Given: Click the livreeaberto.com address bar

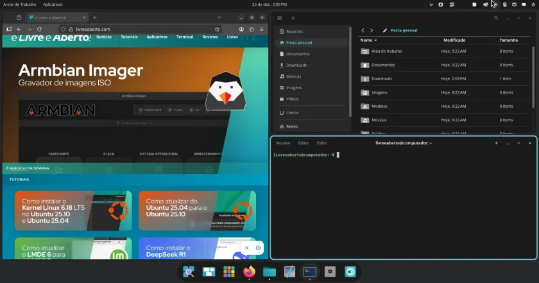Looking at the screenshot, I should click(141, 30).
